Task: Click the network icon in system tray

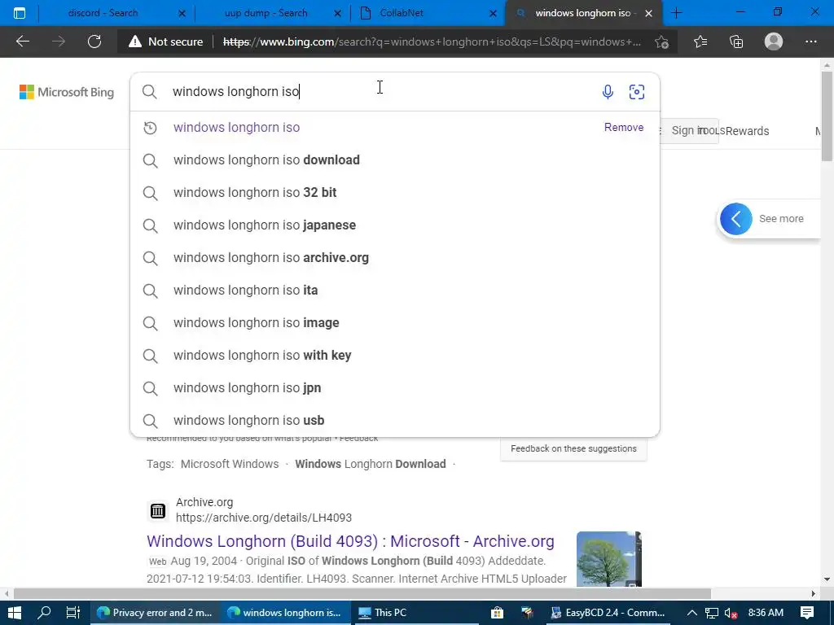Action: coord(712,613)
